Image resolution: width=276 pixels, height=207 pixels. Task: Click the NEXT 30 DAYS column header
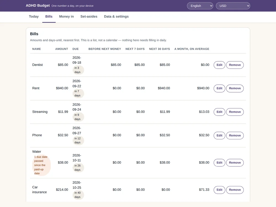click(160, 49)
